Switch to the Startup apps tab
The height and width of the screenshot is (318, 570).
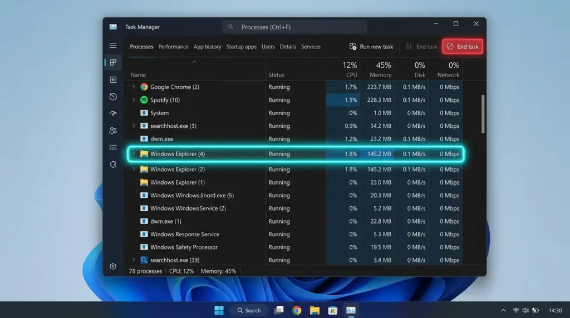click(242, 47)
